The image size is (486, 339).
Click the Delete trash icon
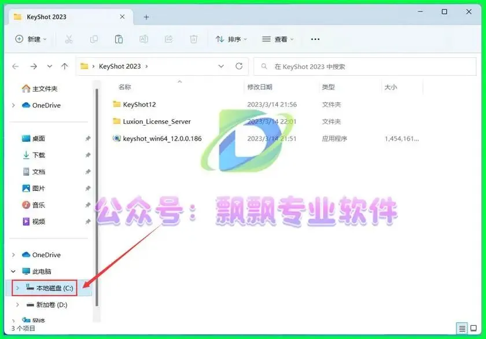coord(194,39)
